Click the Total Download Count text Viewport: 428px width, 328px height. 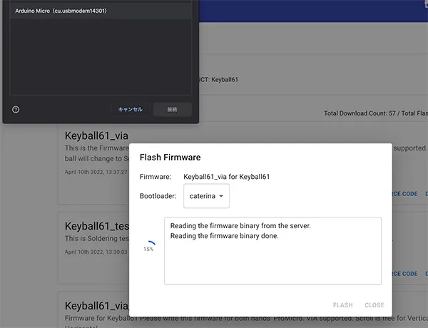click(x=375, y=113)
